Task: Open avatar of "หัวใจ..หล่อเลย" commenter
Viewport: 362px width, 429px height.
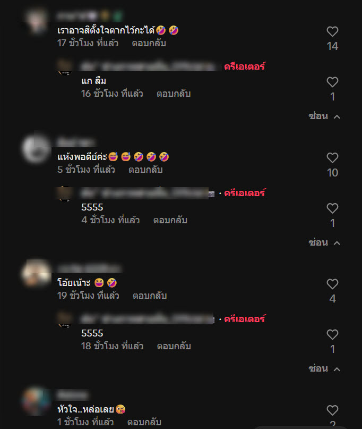Action: (x=36, y=401)
